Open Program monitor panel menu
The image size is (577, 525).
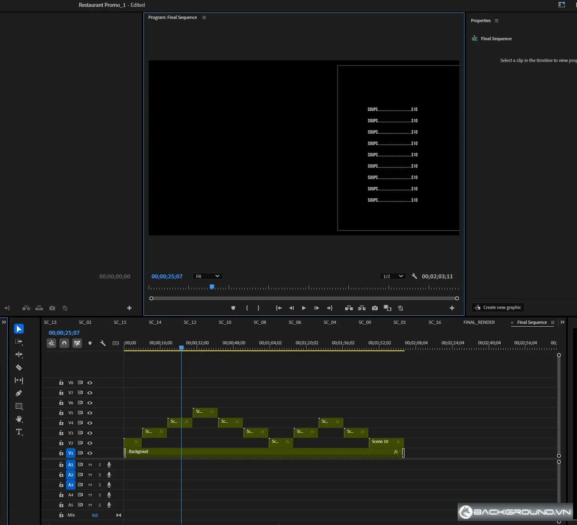[204, 17]
